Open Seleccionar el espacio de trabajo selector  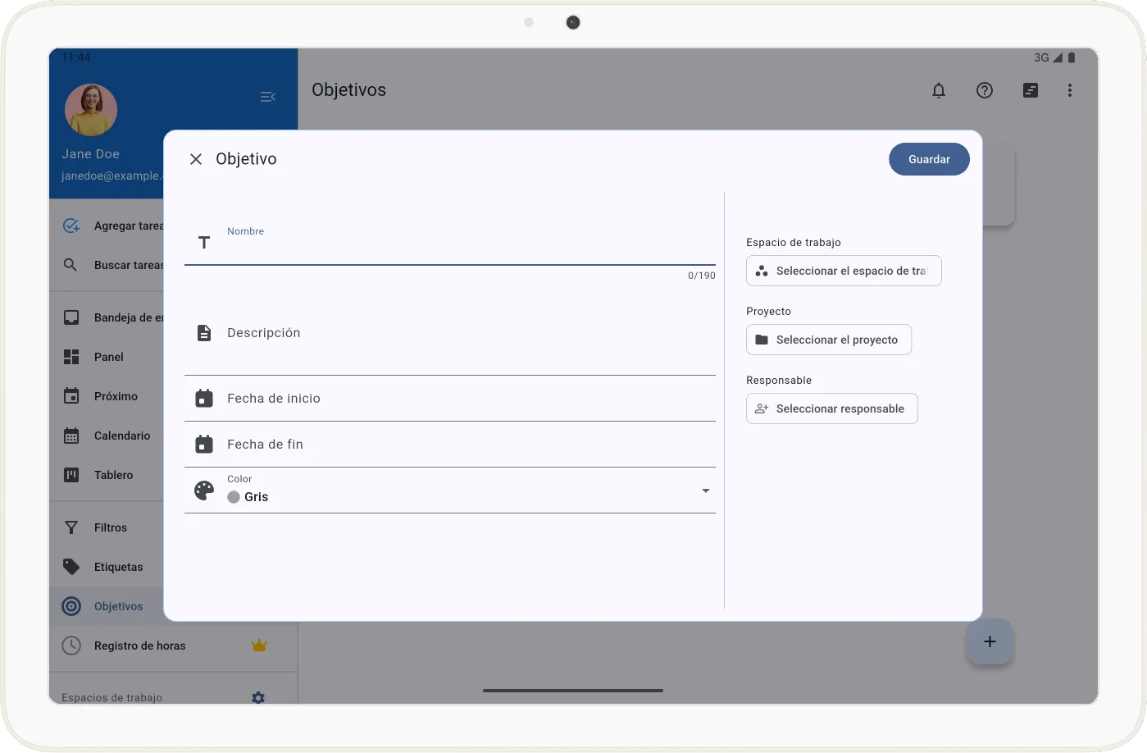tap(844, 271)
